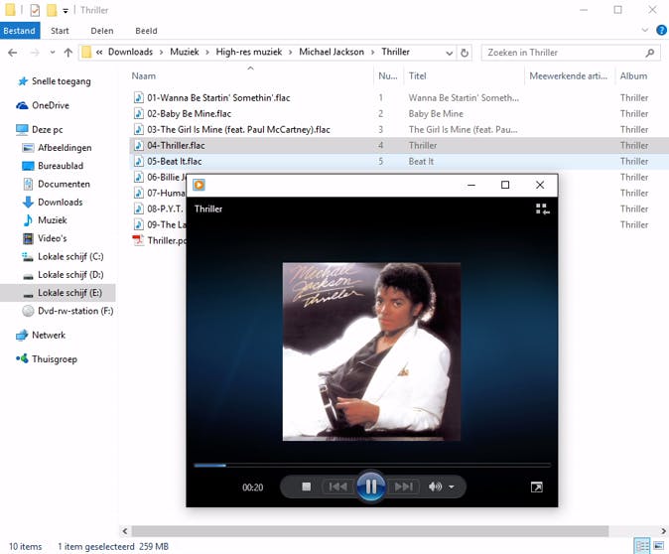Open the Bestand menu

[x=18, y=31]
